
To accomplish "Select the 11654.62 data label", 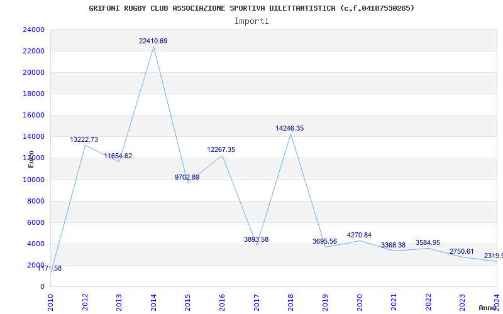I will coord(118,156).
